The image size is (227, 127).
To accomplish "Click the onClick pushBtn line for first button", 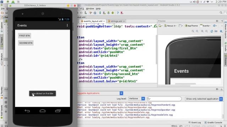I will [x=102, y=52].
